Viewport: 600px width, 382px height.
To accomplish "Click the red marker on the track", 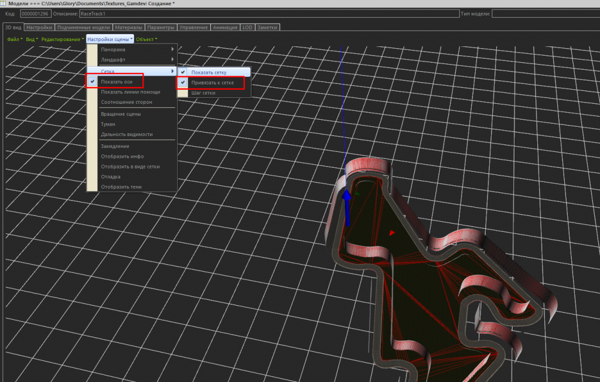I will [x=392, y=232].
